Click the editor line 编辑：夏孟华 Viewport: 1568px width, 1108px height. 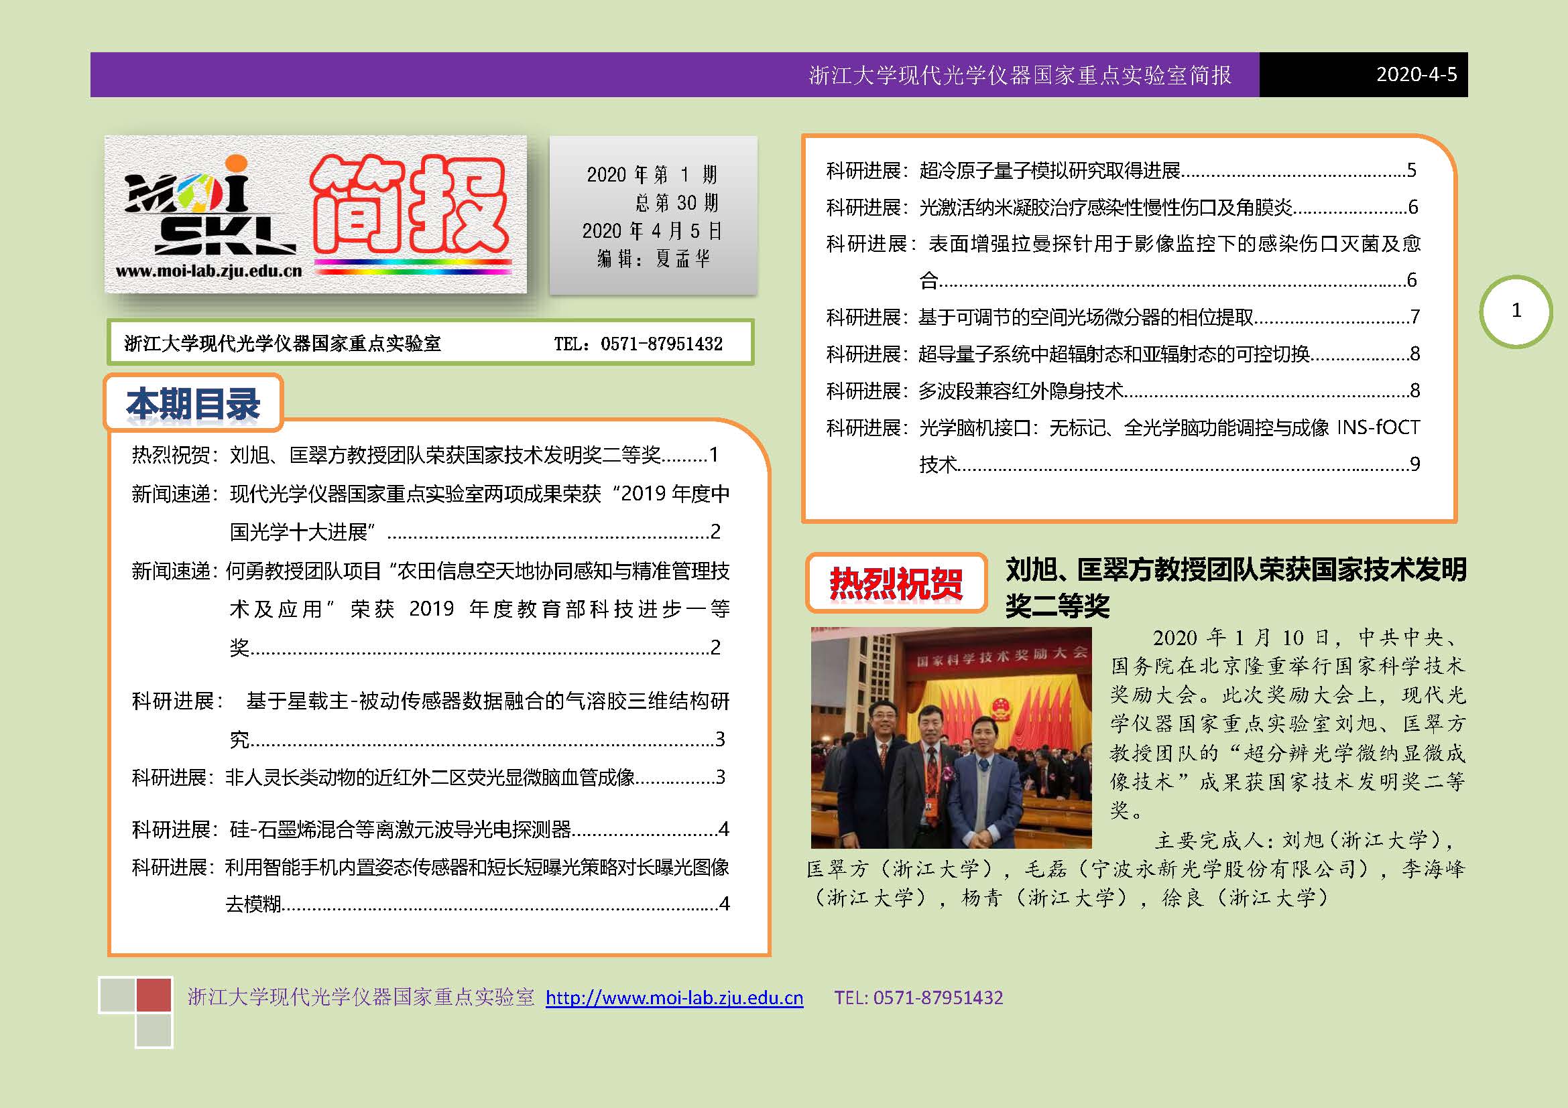pos(654,259)
